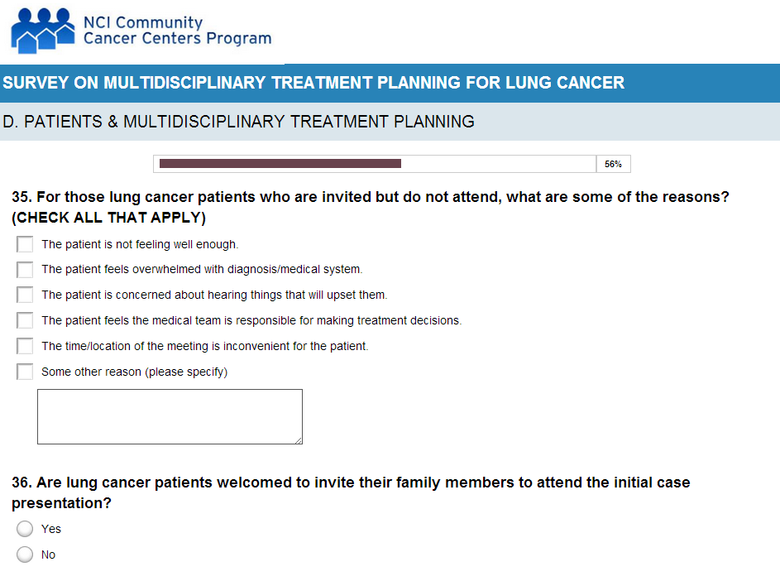Toggle the "Some other reason (please specify)" checkbox
Viewport: 780px width, 581px height.
pos(25,372)
